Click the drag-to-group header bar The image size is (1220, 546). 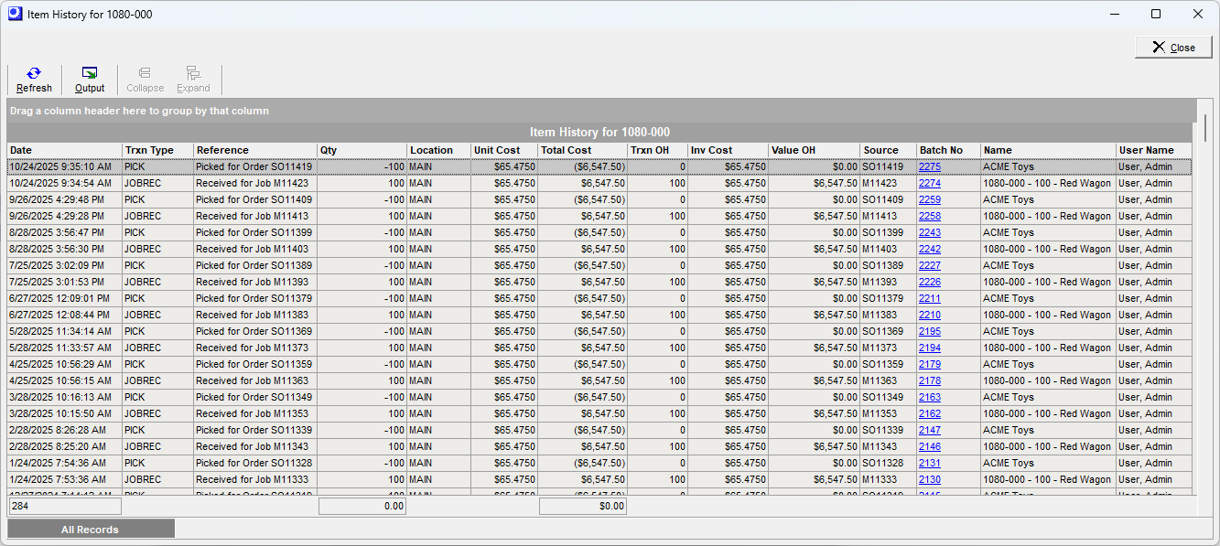pos(366,110)
